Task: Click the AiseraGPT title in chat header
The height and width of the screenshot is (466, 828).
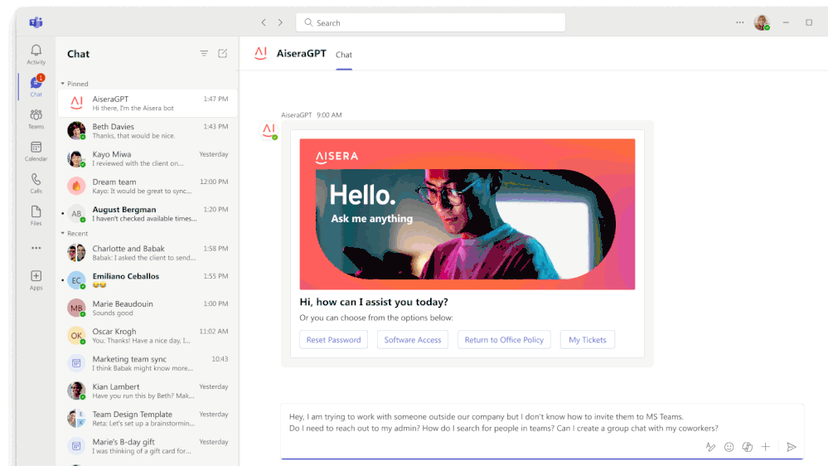Action: pos(302,53)
